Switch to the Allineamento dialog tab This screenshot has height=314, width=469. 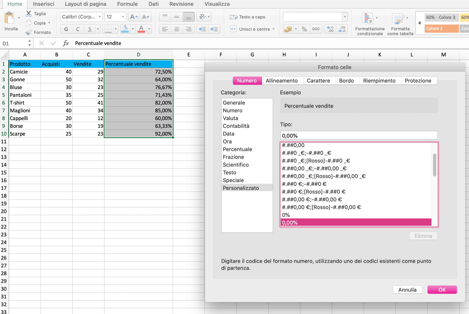(282, 81)
